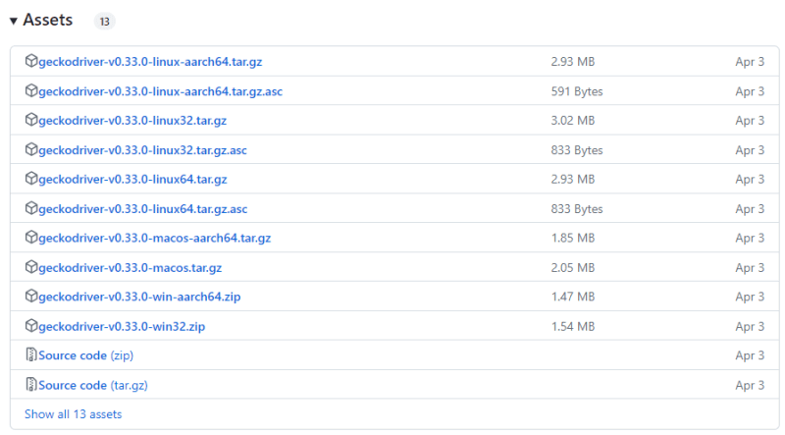Screen dimensions: 785x435
Task: Click package icon beside linux32.tar.gz
Action: (31, 121)
